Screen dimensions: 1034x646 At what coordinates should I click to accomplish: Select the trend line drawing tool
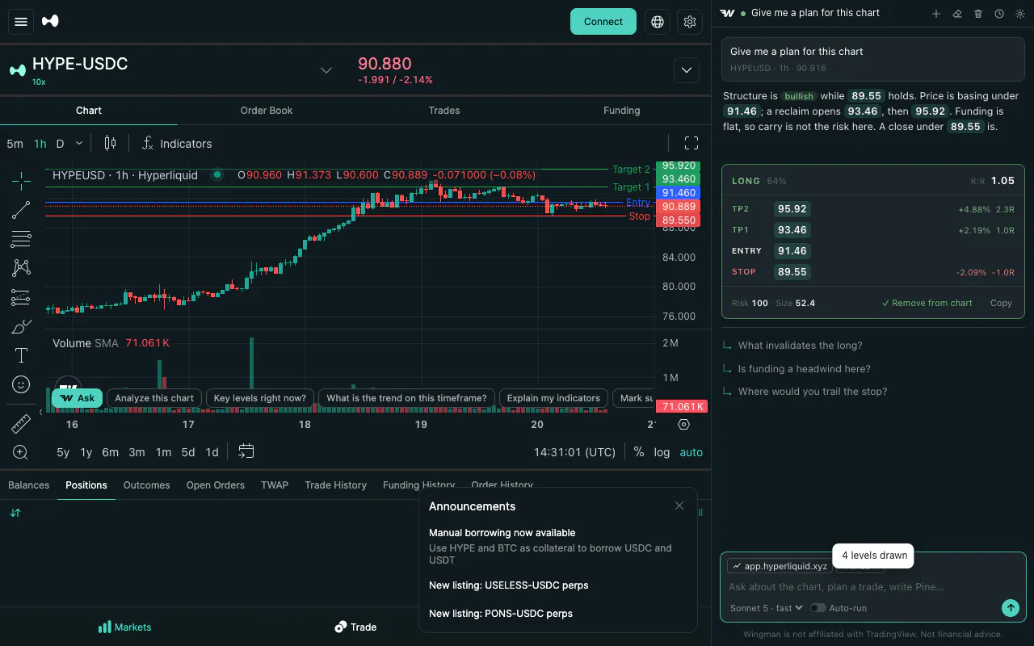(21, 210)
